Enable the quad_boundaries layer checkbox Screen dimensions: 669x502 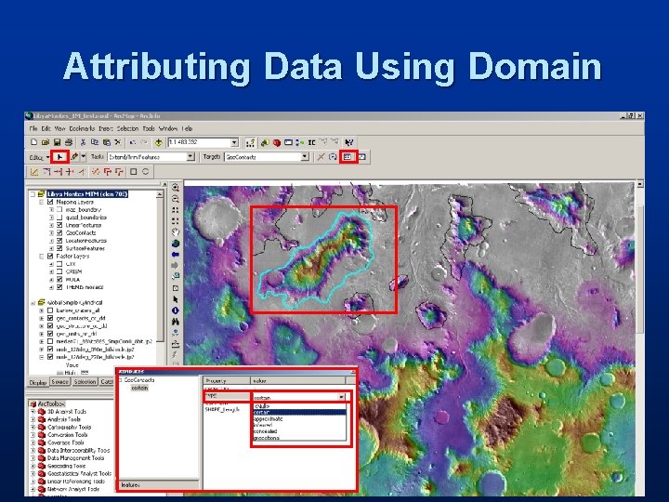(59, 218)
